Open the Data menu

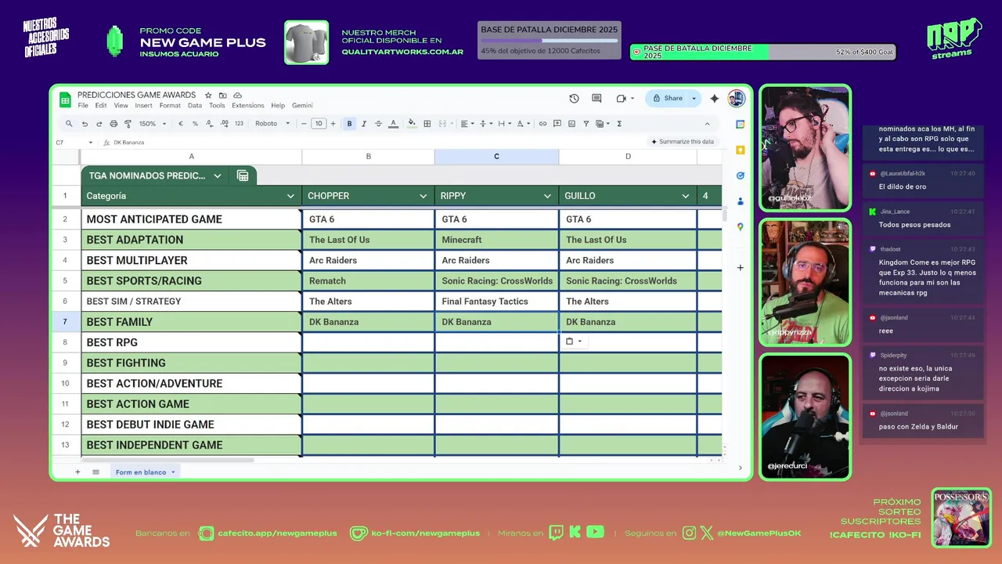click(195, 106)
